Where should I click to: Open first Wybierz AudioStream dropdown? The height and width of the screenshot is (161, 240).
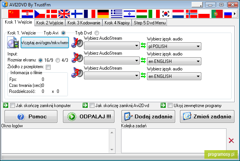point(112,46)
